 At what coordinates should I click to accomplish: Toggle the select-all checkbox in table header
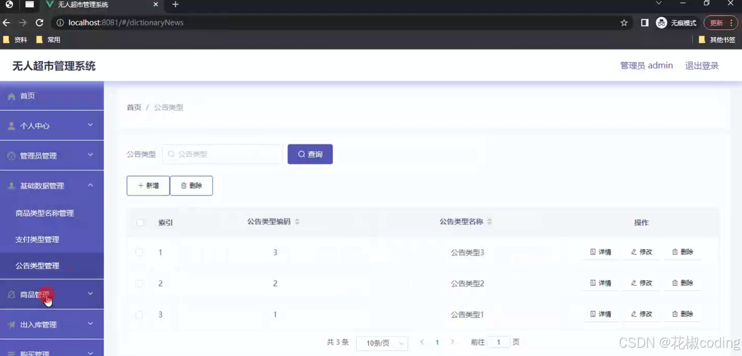click(x=139, y=222)
